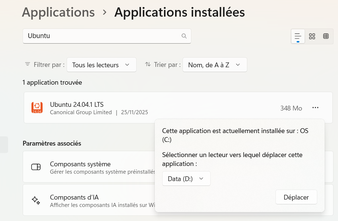Switch to table view layout
Screen dimensions: 338x221
(326, 36)
